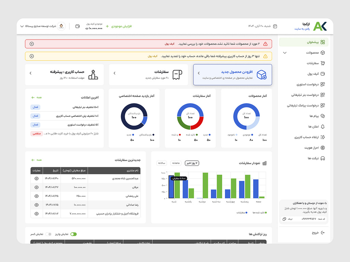Viewport: 350px width, 262px height.
Task: Open همه link in آخرین اعلانات panel
Action: coord(37,97)
